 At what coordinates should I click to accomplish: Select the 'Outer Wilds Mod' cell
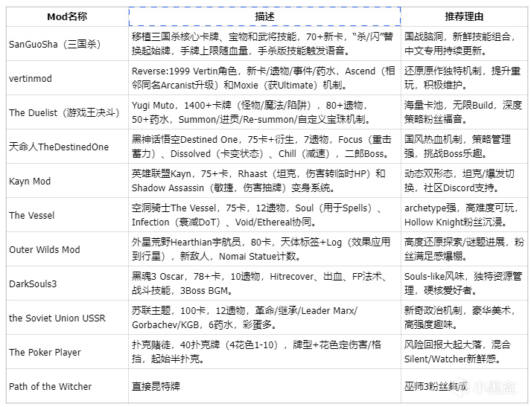click(x=67, y=249)
